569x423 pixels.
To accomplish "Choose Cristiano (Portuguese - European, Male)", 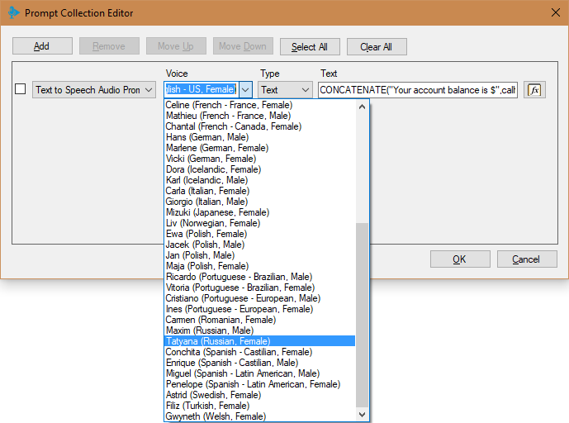I will pyautogui.click(x=260, y=298).
